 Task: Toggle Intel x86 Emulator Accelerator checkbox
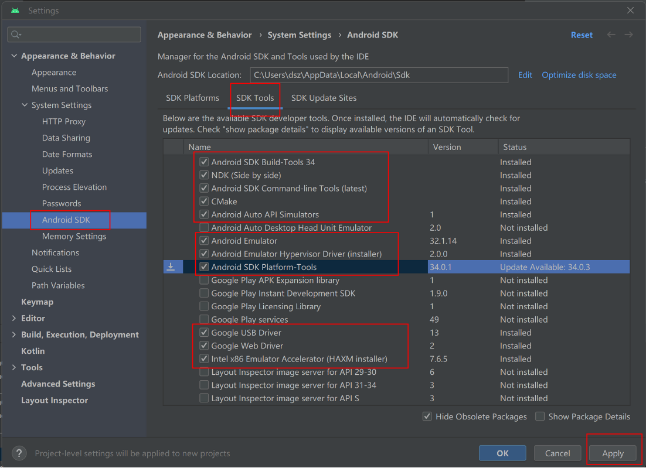204,359
